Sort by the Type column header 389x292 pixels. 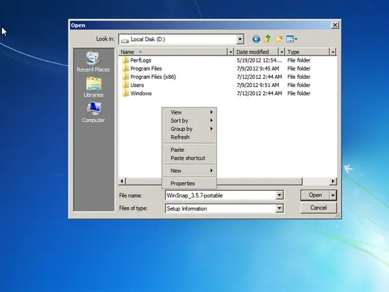308,51
